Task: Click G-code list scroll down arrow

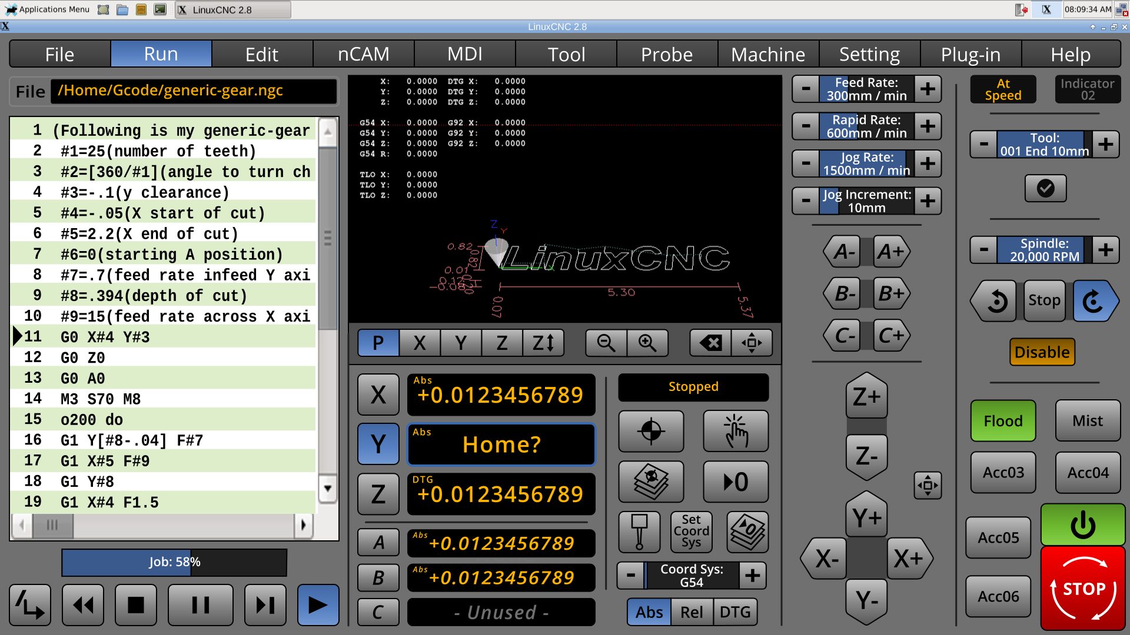Action: (x=328, y=489)
